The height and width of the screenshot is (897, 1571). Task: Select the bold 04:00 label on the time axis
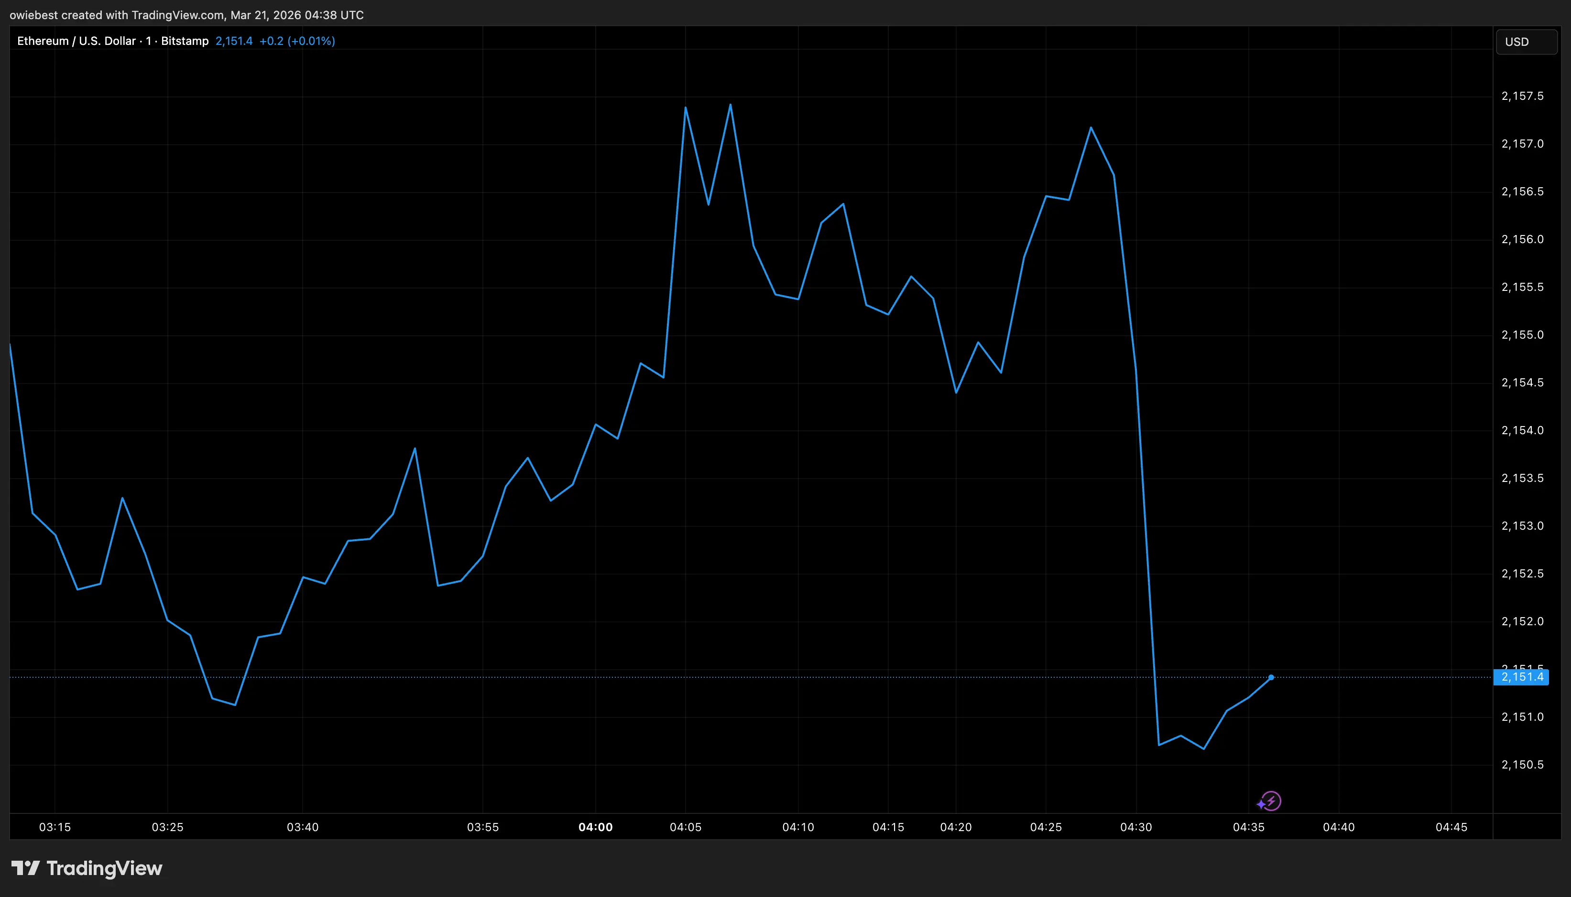click(596, 827)
